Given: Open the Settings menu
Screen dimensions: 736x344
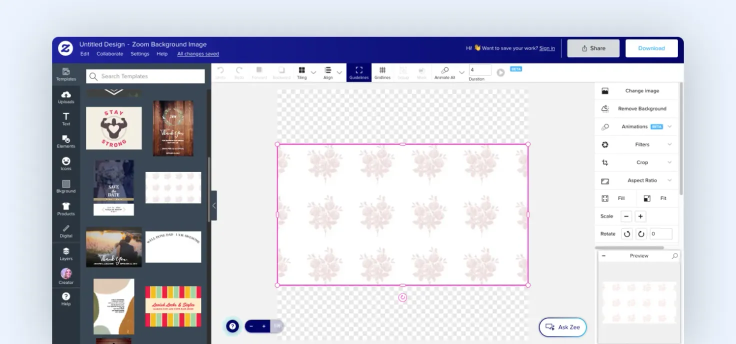Looking at the screenshot, I should pyautogui.click(x=140, y=54).
